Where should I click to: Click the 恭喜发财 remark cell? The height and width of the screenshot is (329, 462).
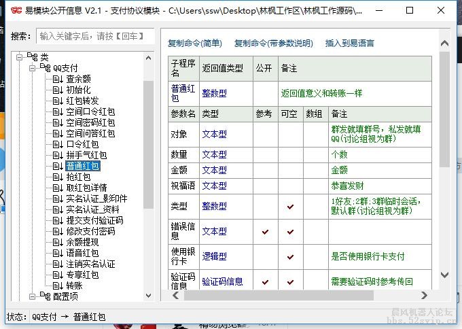(x=380, y=186)
